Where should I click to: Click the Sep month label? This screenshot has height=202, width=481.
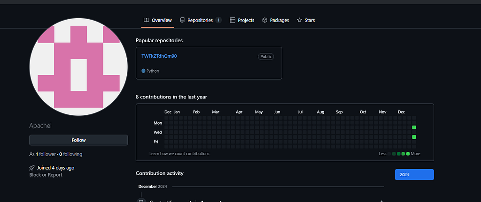(339, 112)
